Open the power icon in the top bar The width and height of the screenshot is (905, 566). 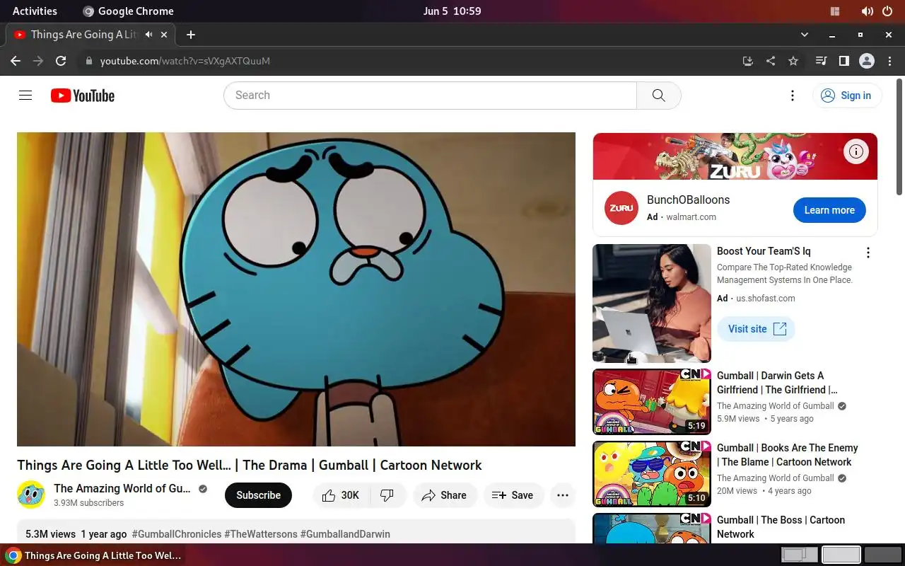[x=887, y=11]
